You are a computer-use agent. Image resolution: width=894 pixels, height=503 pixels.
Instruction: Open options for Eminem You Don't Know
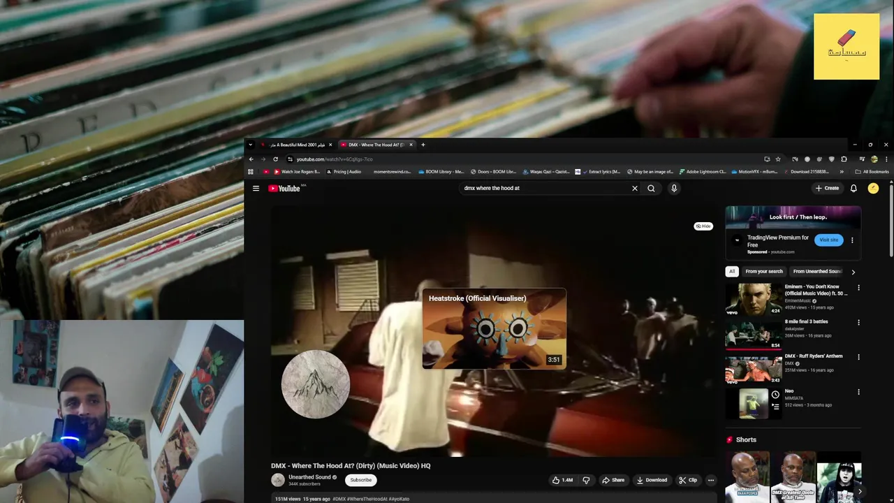(858, 288)
